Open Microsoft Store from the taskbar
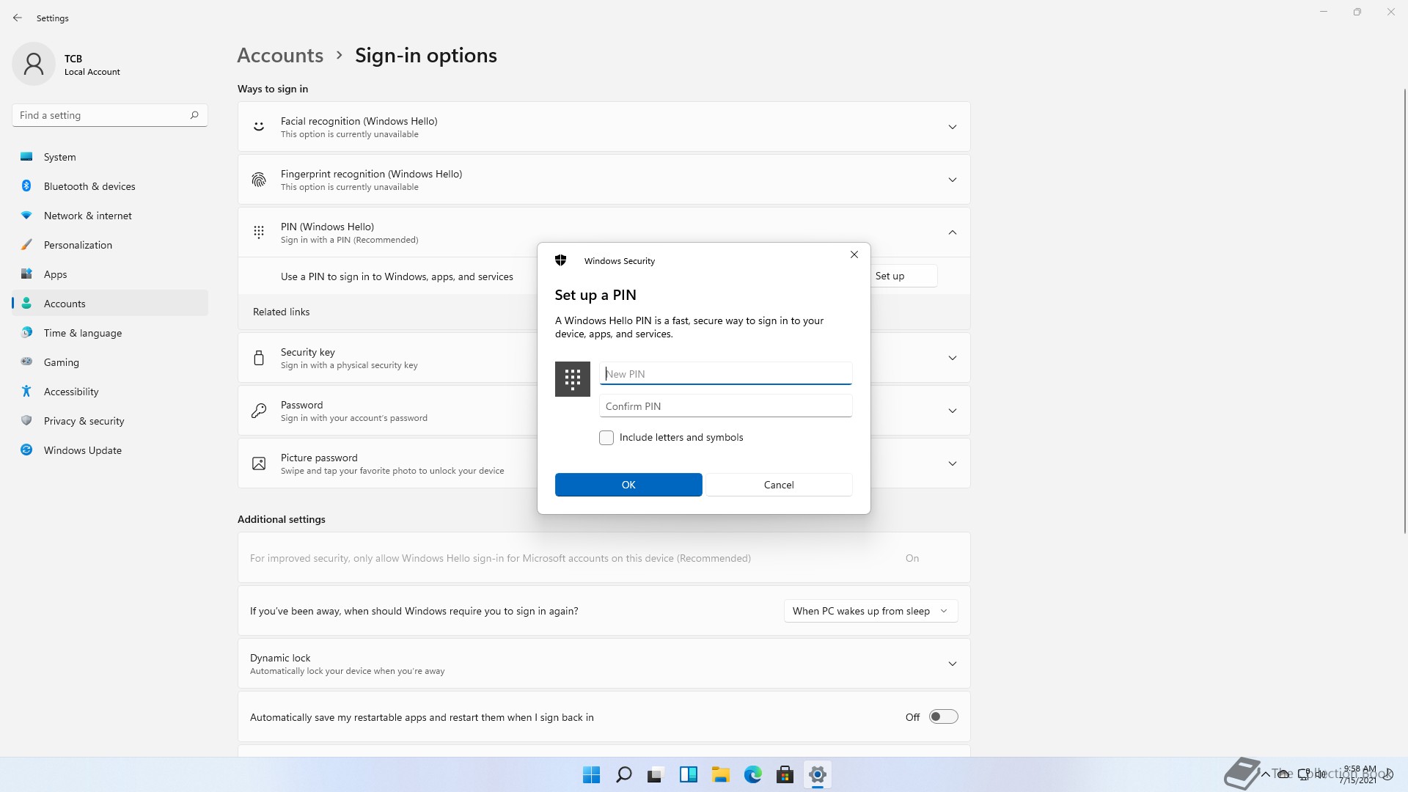 (785, 774)
